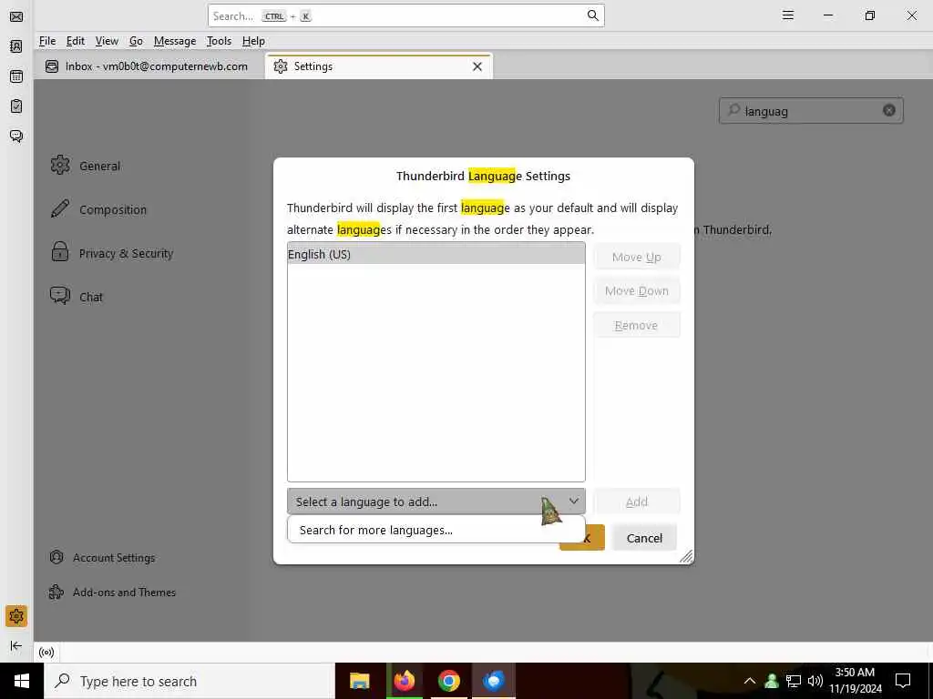Click the Settings gear in spaces toolbar
The width and height of the screenshot is (933, 699).
coord(16,616)
